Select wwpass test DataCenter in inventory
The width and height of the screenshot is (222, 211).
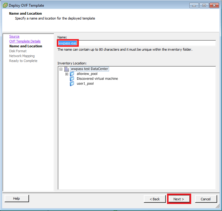point(89,69)
